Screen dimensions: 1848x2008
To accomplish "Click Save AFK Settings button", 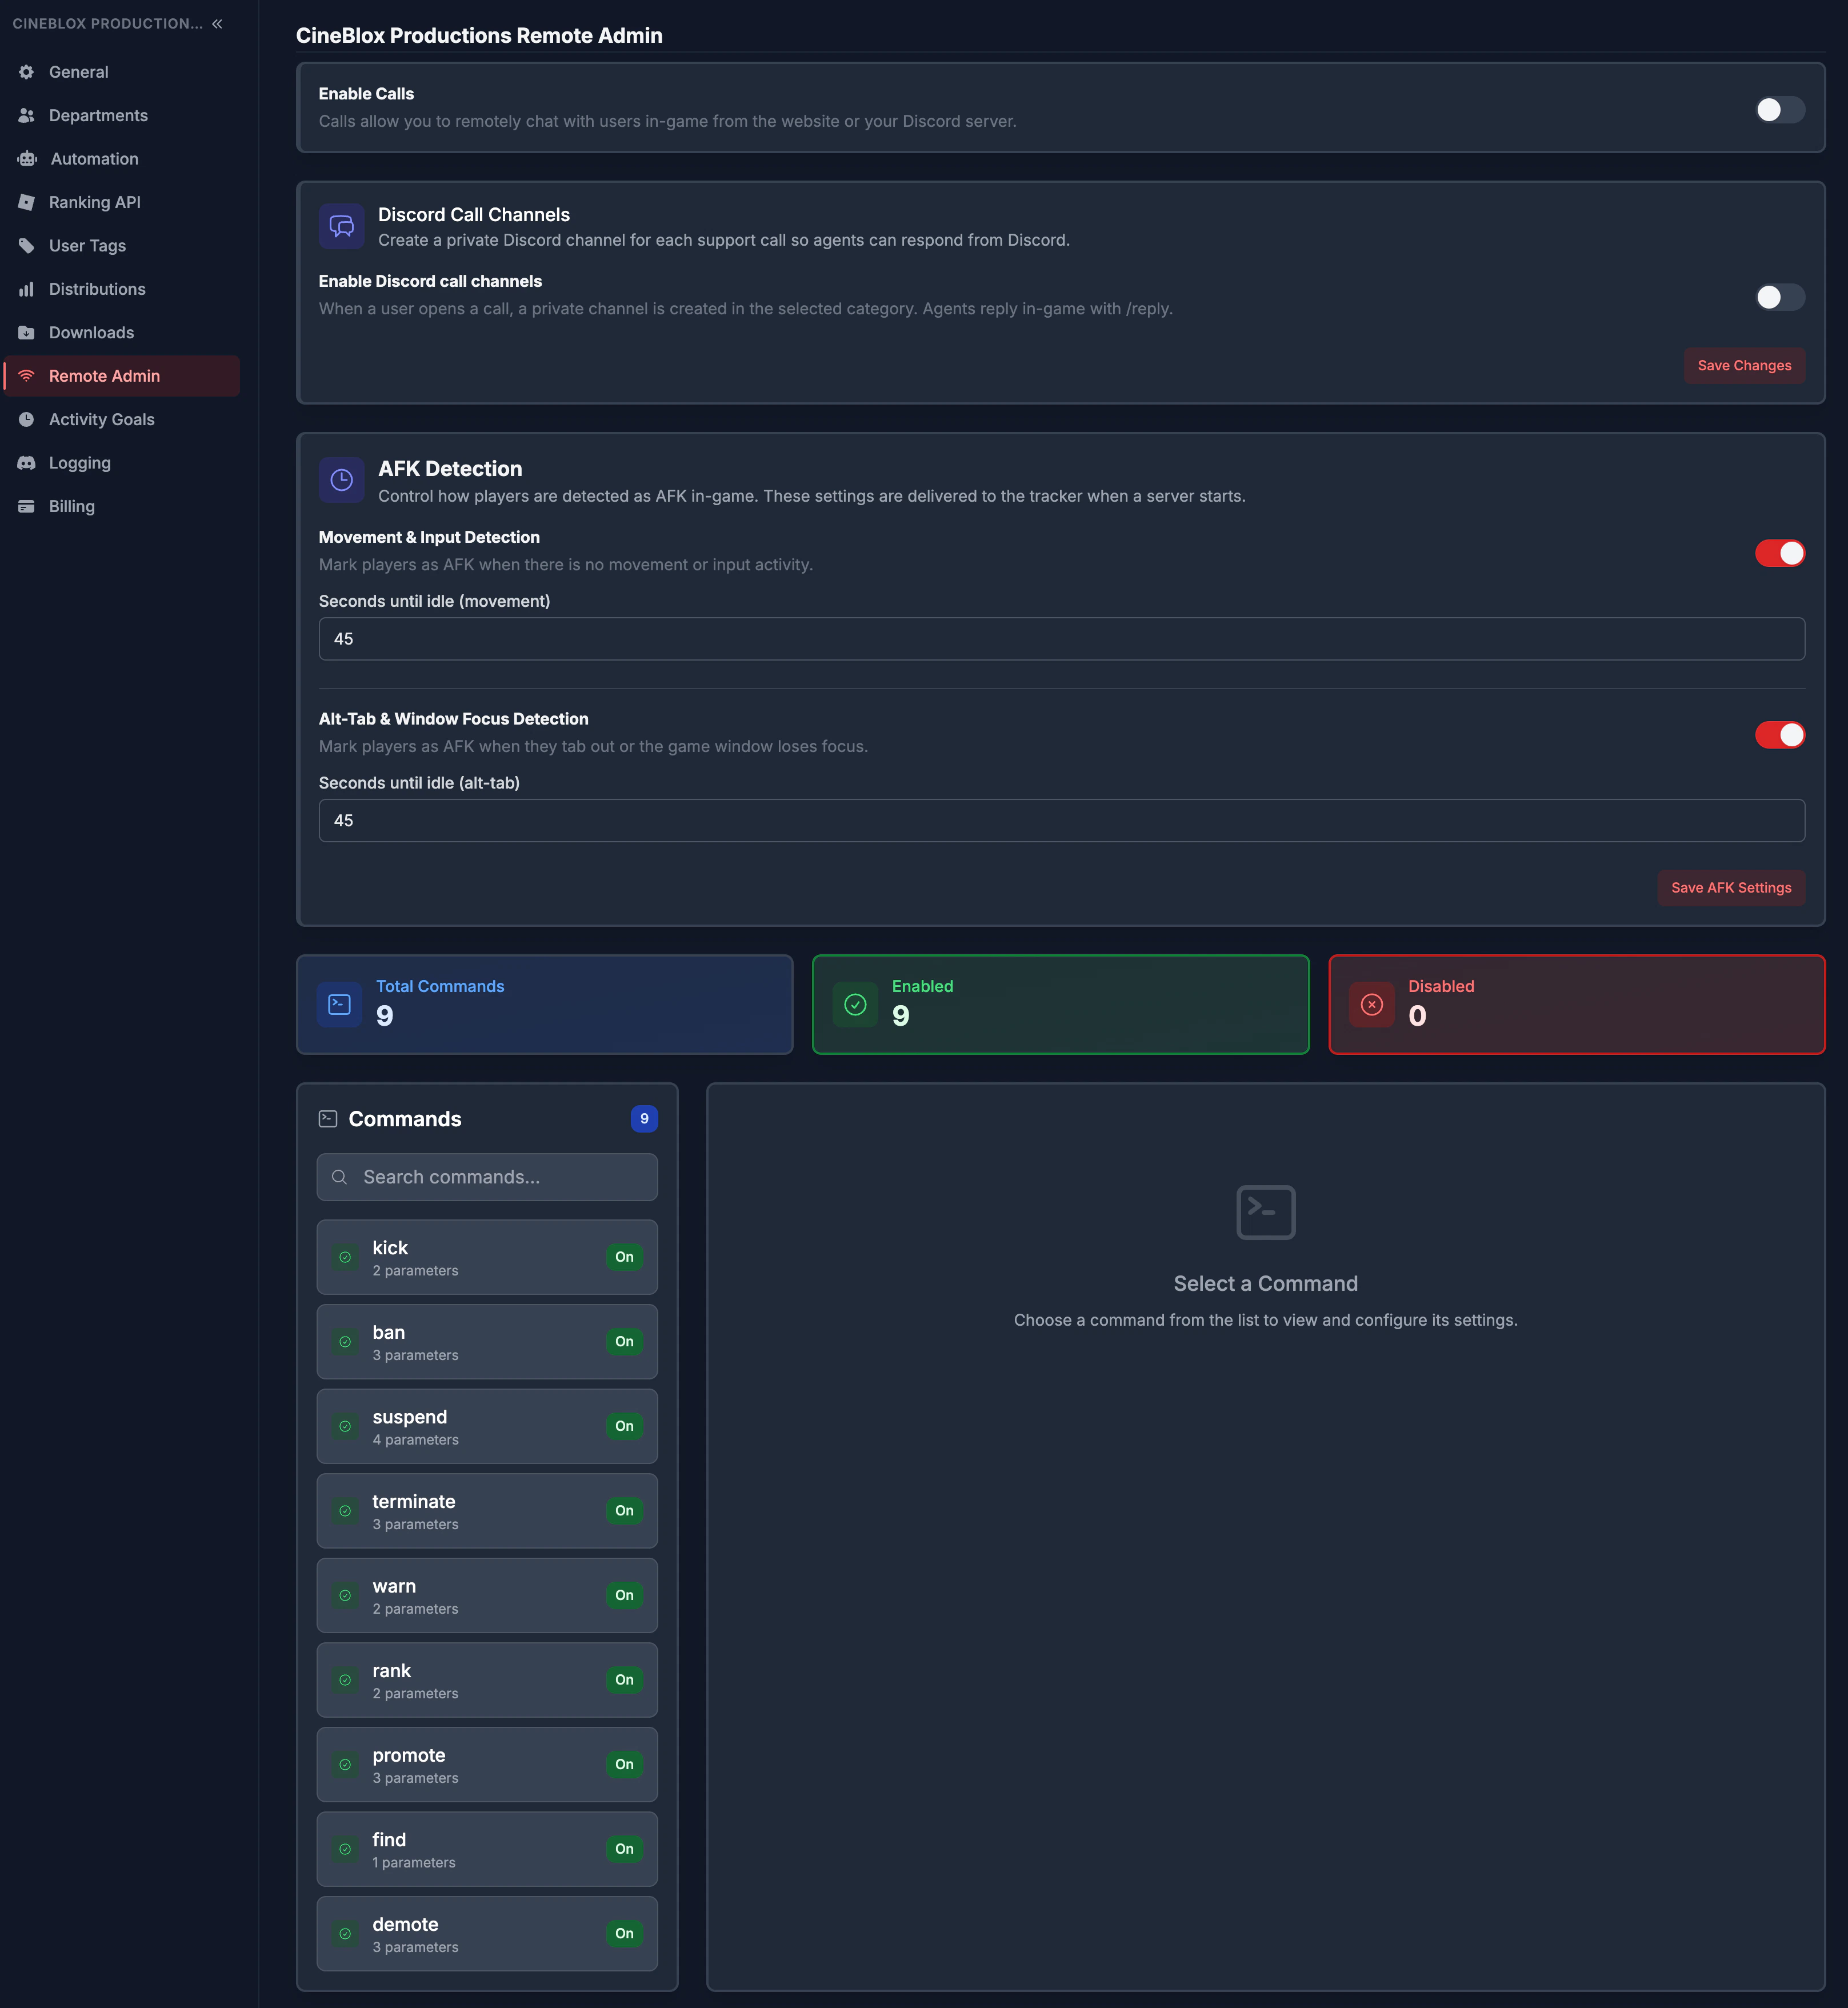I will [1731, 888].
